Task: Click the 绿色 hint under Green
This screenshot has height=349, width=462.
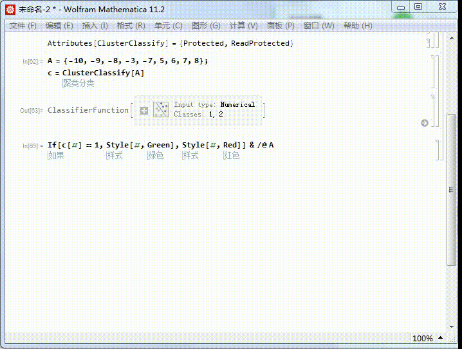Action: [155, 155]
